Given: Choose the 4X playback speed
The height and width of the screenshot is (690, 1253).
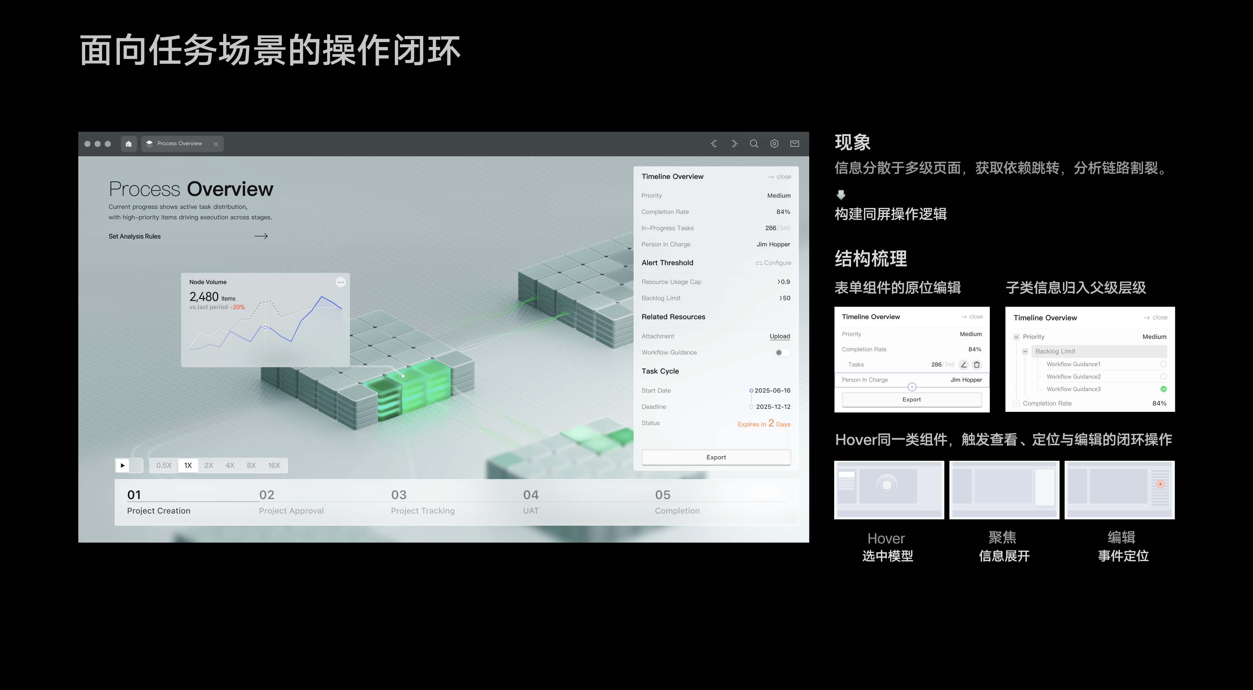Looking at the screenshot, I should coord(230,465).
